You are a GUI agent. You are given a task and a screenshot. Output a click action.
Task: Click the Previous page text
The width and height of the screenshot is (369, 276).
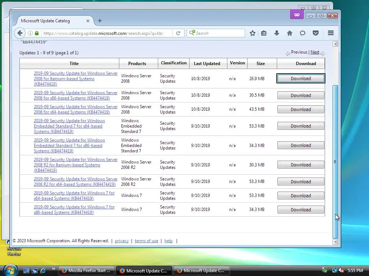click(x=299, y=52)
